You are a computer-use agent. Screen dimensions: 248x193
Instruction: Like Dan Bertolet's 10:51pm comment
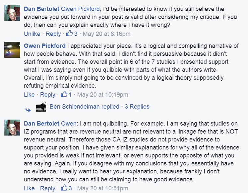pyautogui.click(x=29, y=188)
